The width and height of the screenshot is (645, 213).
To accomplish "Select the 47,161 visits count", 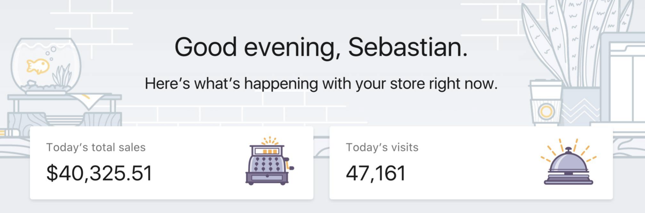I will click(376, 173).
